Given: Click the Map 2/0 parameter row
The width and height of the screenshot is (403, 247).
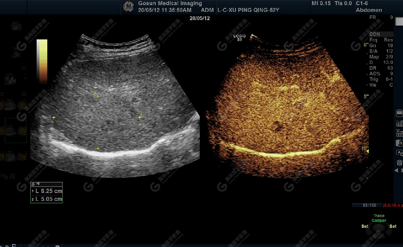Looking at the screenshot, I should click(381, 57).
